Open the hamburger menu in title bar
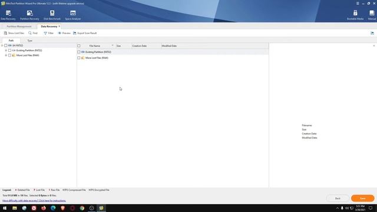 358,4
